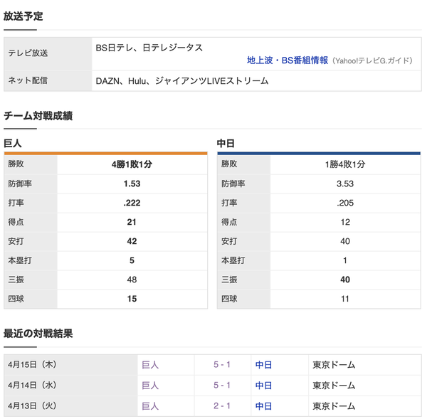427x419 pixels.
Task: Select 中日 四球 value 11
Action: point(345,299)
